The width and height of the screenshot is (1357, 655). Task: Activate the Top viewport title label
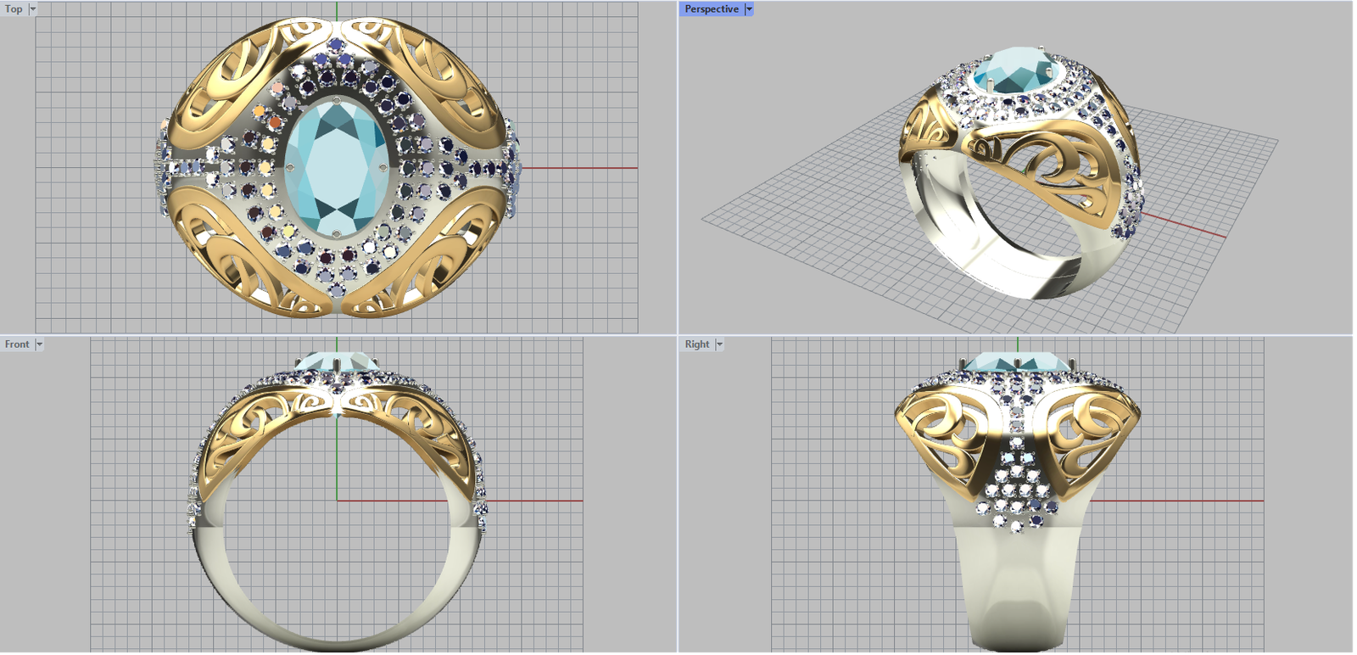tap(14, 9)
